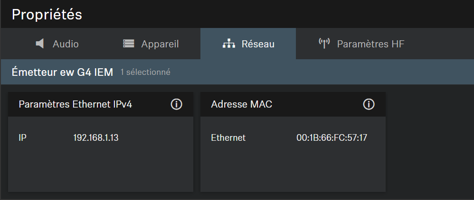474x200 pixels.
Task: Click the Émetteur ew G4 IEM heading
Action: coord(62,72)
